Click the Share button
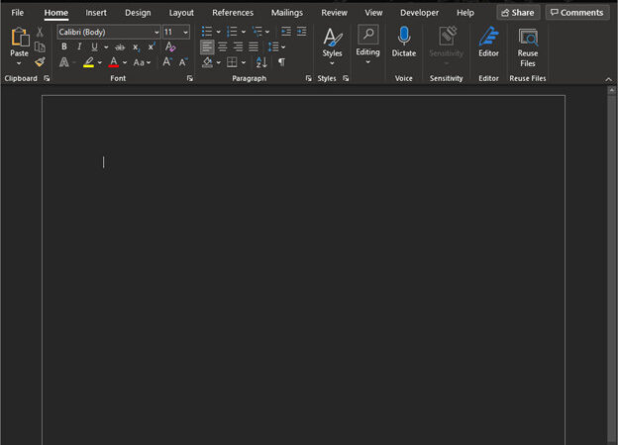618x445 pixels. coord(517,13)
